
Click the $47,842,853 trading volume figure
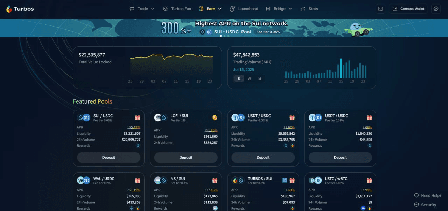point(246,55)
